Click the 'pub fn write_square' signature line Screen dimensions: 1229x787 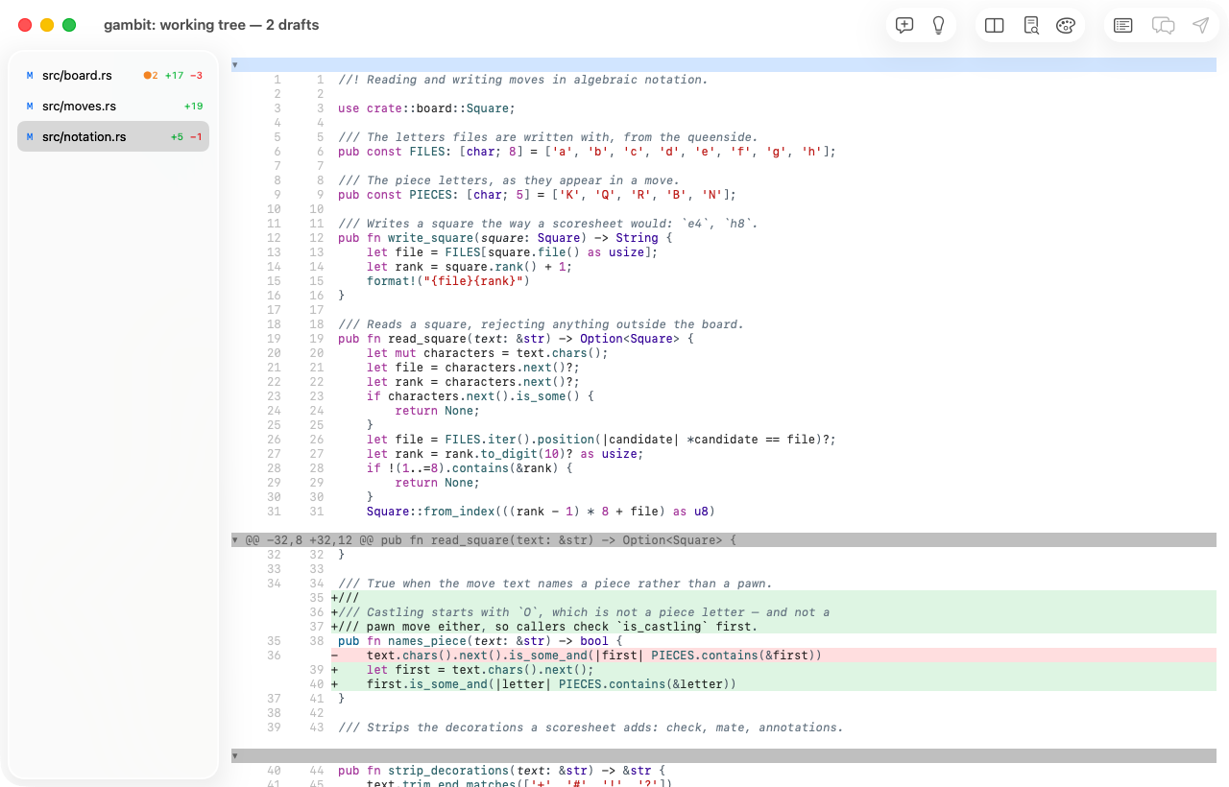point(505,238)
